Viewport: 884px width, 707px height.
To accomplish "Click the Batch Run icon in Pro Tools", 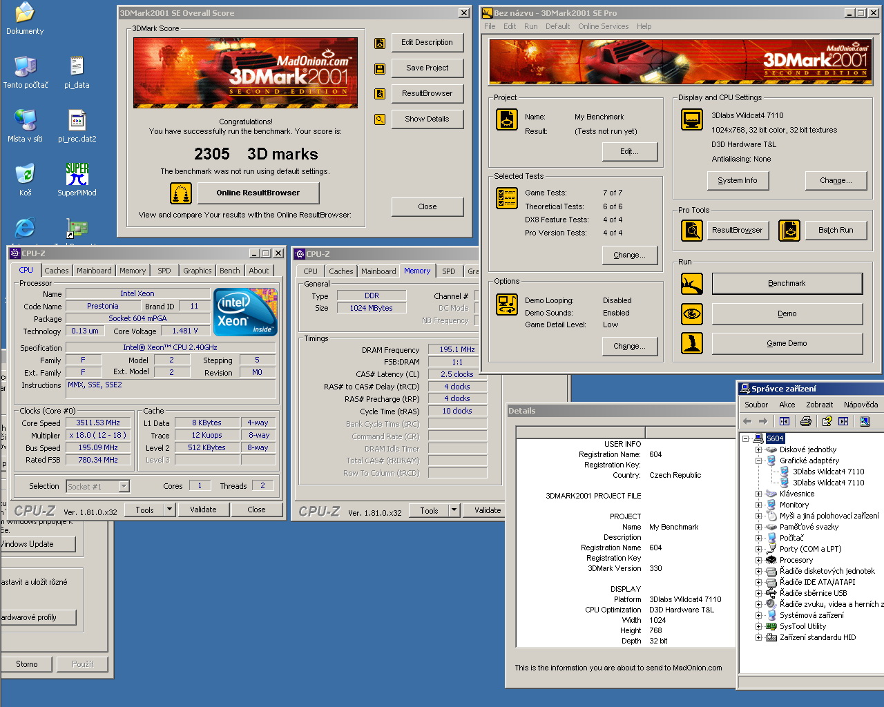I will [789, 231].
